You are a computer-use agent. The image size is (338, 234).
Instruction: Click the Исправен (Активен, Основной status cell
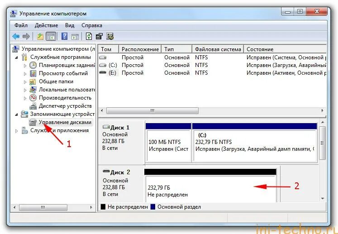[286, 73]
